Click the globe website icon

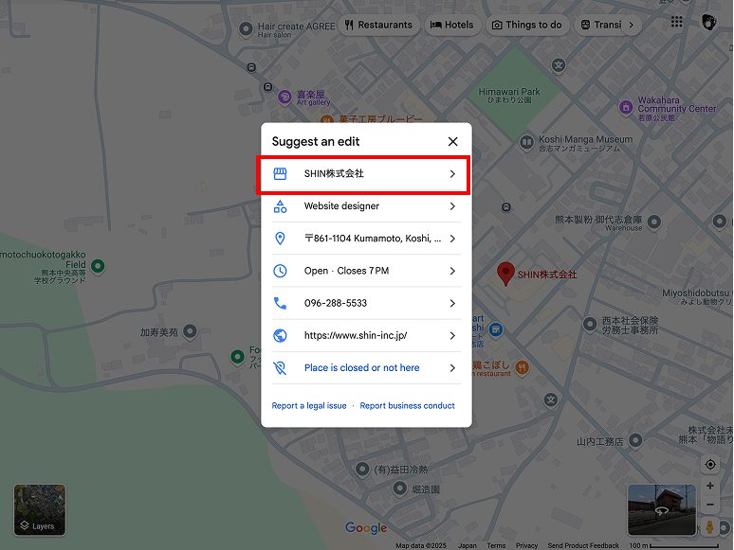[280, 335]
